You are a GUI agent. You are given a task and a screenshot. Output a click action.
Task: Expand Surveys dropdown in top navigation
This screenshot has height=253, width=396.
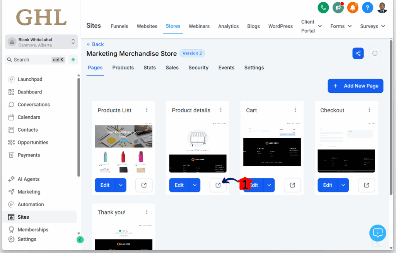(x=372, y=26)
